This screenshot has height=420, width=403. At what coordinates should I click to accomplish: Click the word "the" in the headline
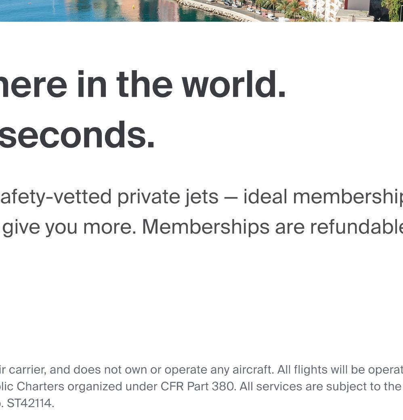click(x=145, y=85)
